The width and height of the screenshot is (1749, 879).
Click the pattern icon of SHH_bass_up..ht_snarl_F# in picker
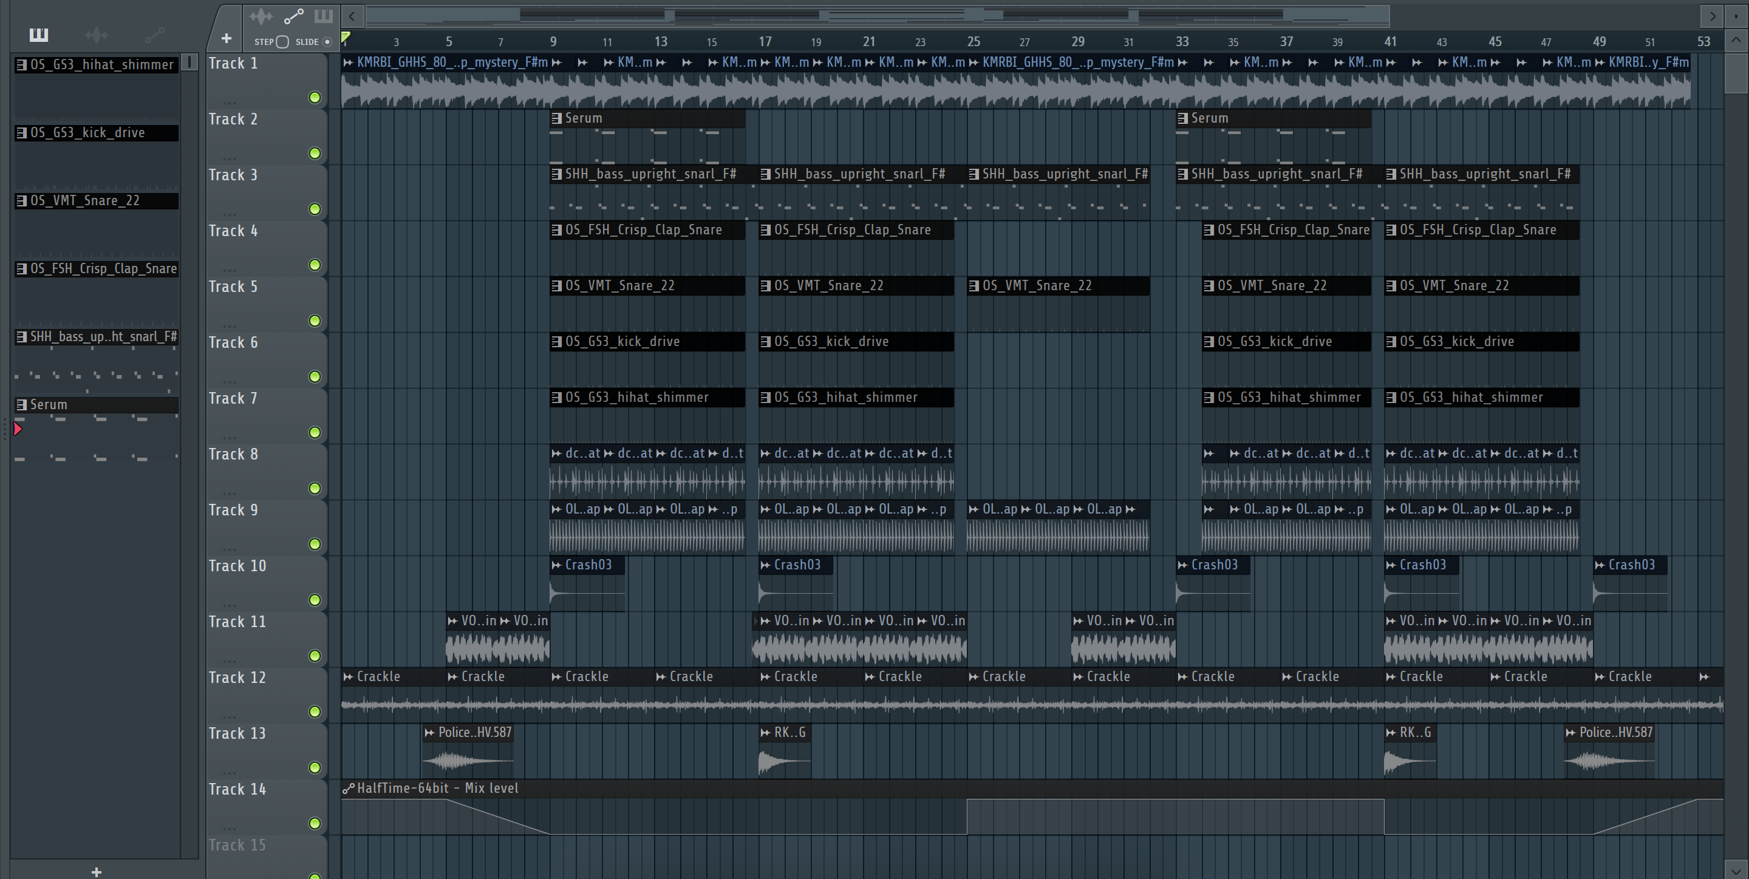pyautogui.click(x=22, y=336)
